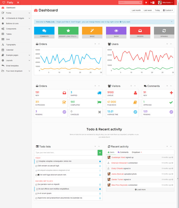
Task: Click Load more in Recent activity
Action: click(140, 190)
